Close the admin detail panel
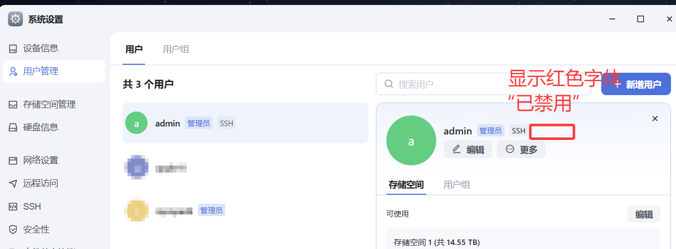The image size is (676, 249). [x=655, y=119]
